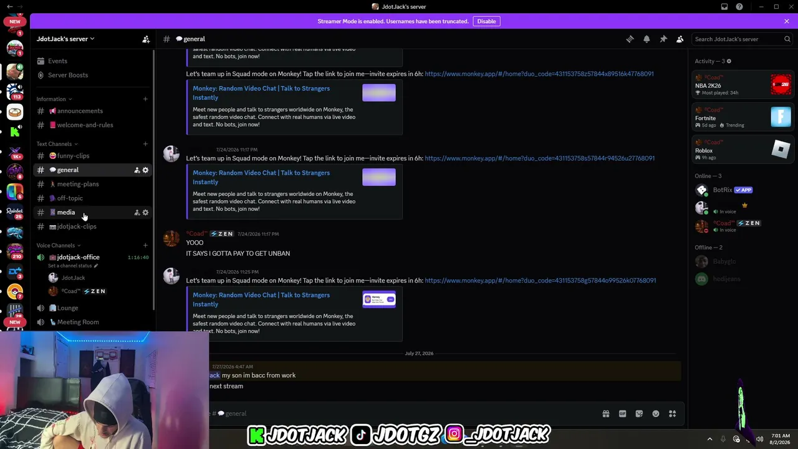Open the Threads icon in channel header
Image resolution: width=798 pixels, height=449 pixels.
(630, 39)
